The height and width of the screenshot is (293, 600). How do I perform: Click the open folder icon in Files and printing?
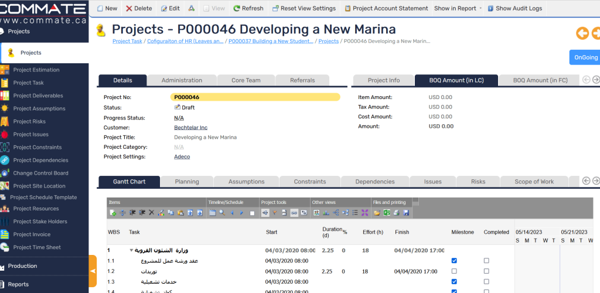[x=377, y=213]
